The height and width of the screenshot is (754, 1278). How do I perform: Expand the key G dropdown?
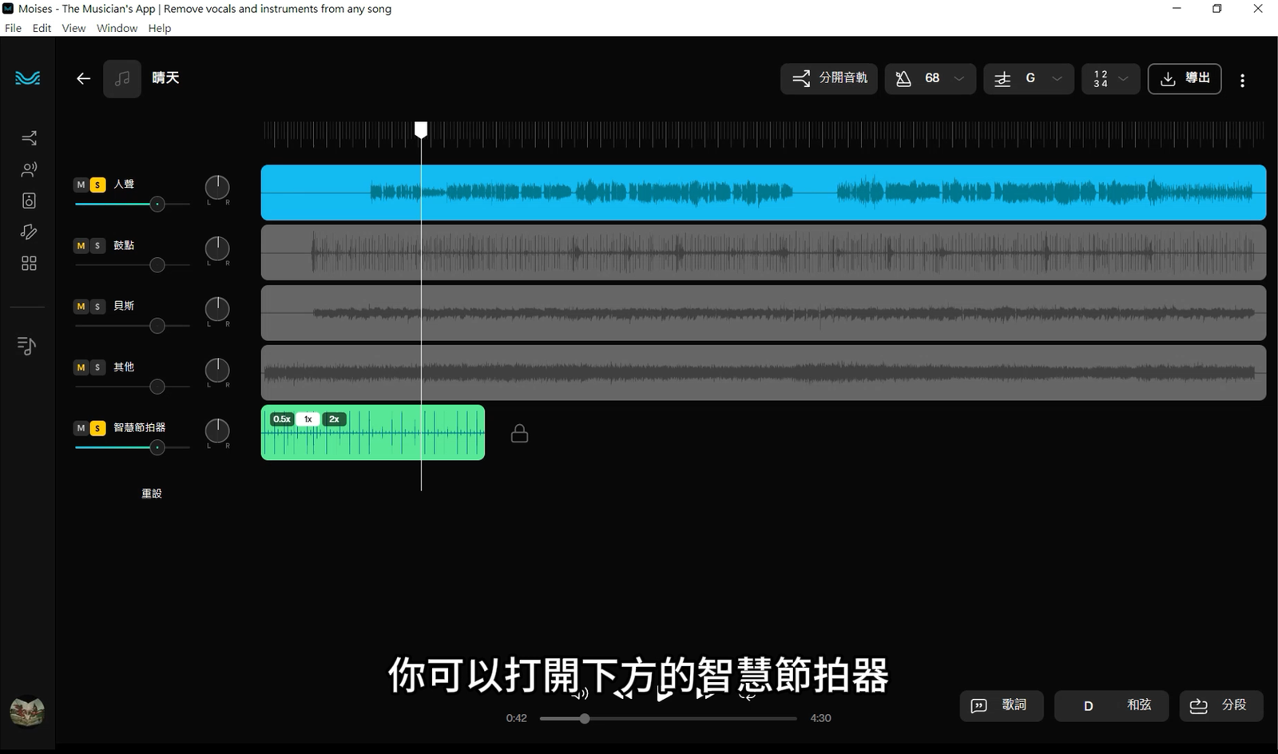pyautogui.click(x=1057, y=78)
